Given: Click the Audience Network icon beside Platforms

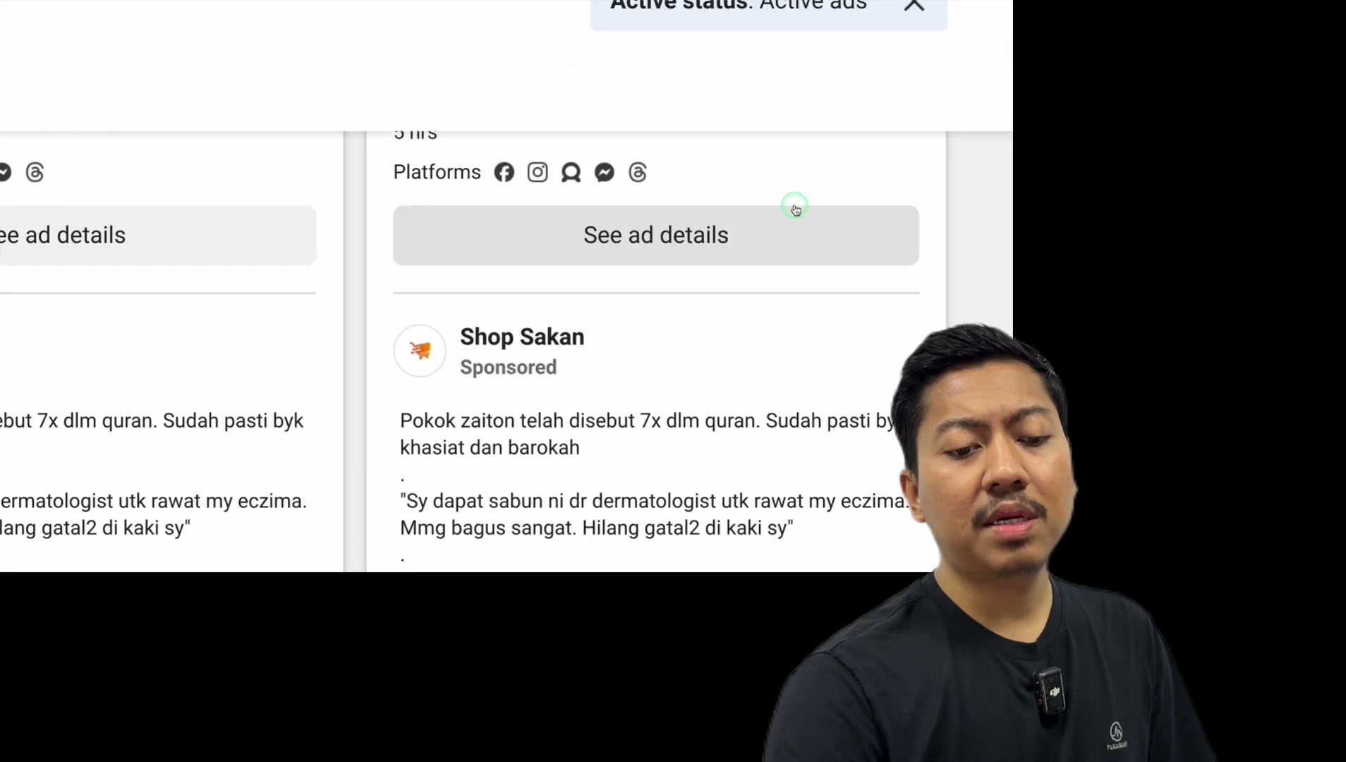Looking at the screenshot, I should coord(571,172).
